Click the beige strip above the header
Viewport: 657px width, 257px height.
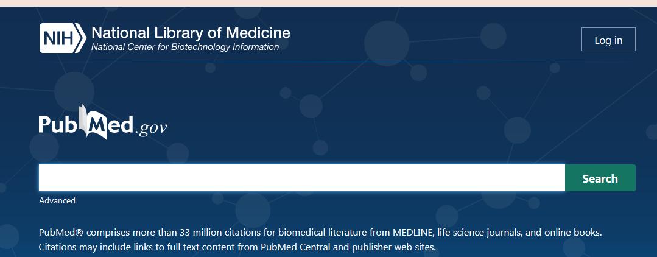coord(328,3)
